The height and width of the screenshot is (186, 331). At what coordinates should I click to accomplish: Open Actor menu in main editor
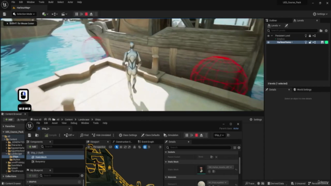coord(70,2)
